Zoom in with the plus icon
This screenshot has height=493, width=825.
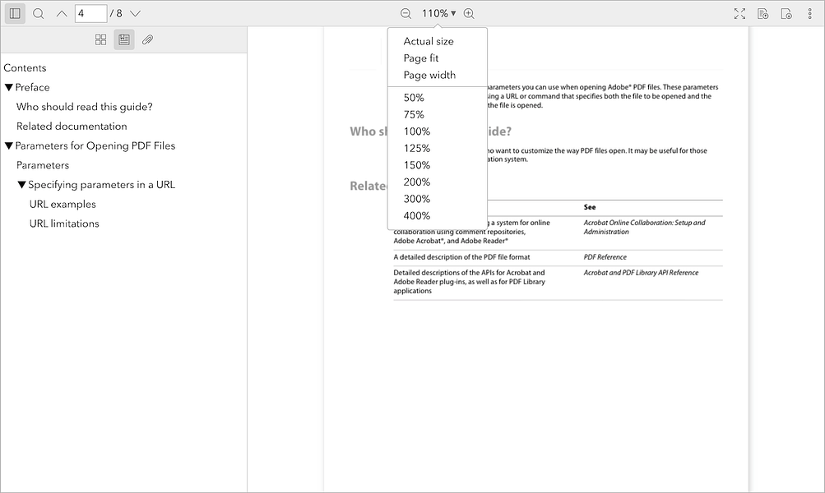point(469,14)
